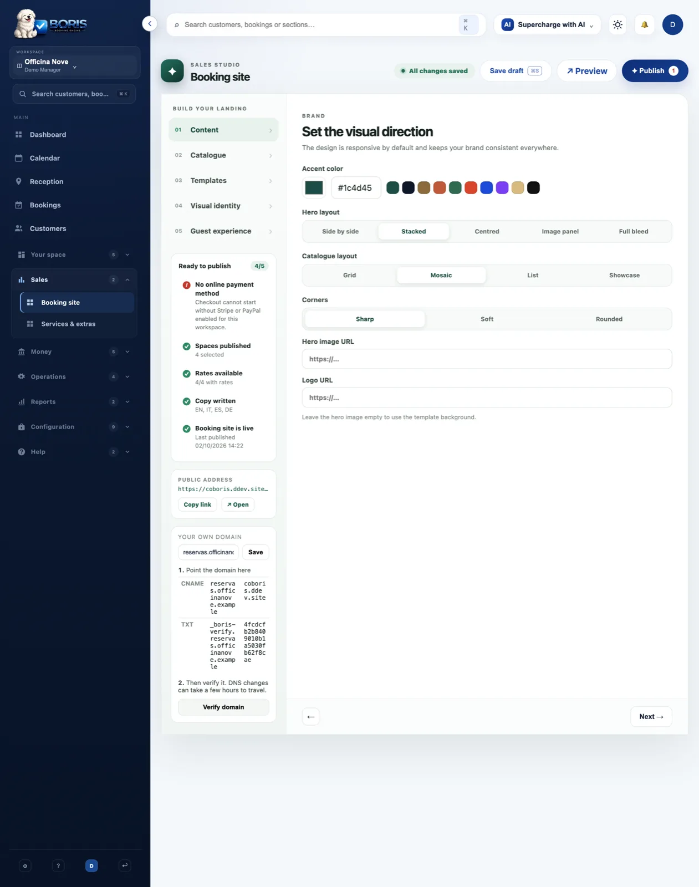
Task: Set catalogue layout to Showcase
Action: tap(624, 276)
